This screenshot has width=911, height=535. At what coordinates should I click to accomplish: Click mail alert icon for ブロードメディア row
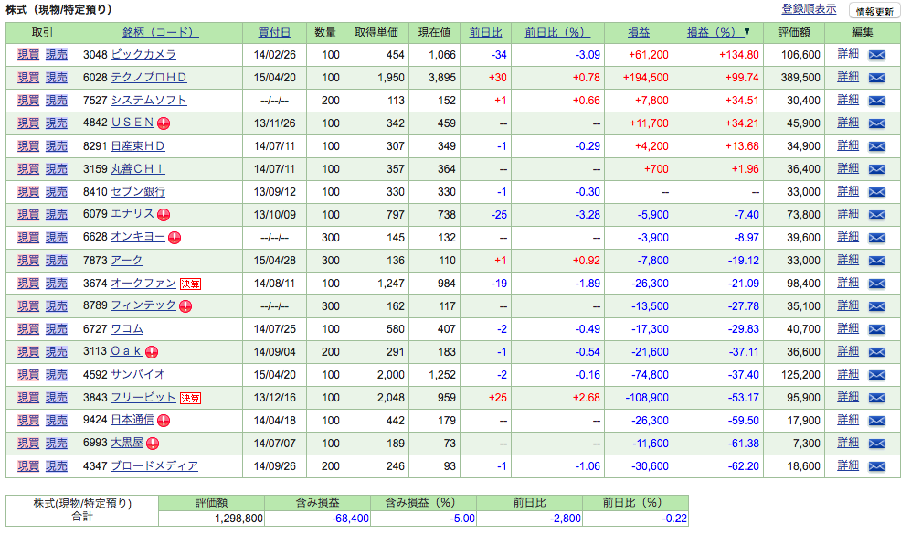tap(876, 466)
